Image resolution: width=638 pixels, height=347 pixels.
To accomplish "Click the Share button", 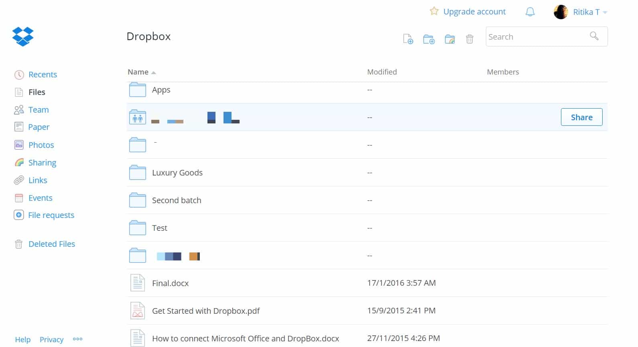I will (581, 117).
